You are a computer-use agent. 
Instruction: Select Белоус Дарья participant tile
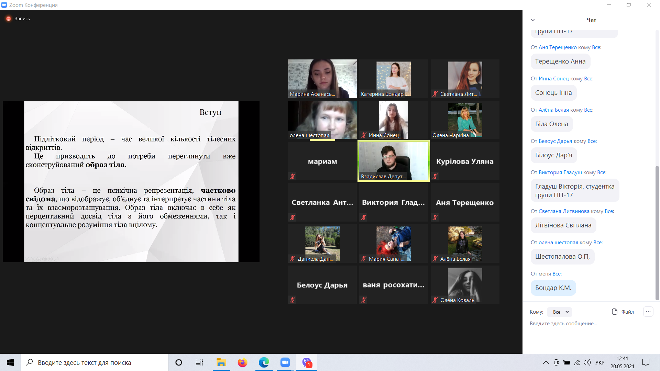[x=322, y=285]
